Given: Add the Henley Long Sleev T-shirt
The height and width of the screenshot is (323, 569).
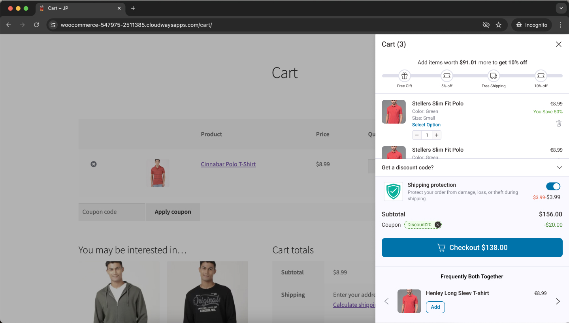Looking at the screenshot, I should tap(435, 307).
